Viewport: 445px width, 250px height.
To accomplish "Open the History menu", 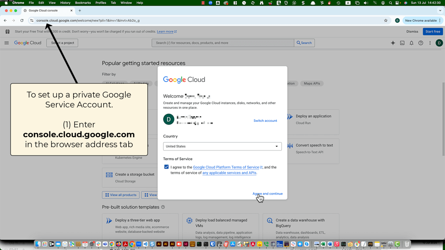I will coord(65,3).
